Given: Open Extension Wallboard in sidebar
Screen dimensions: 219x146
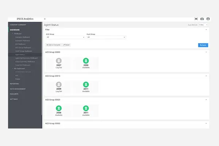Looking at the screenshot, I should pyautogui.click(x=23, y=41).
